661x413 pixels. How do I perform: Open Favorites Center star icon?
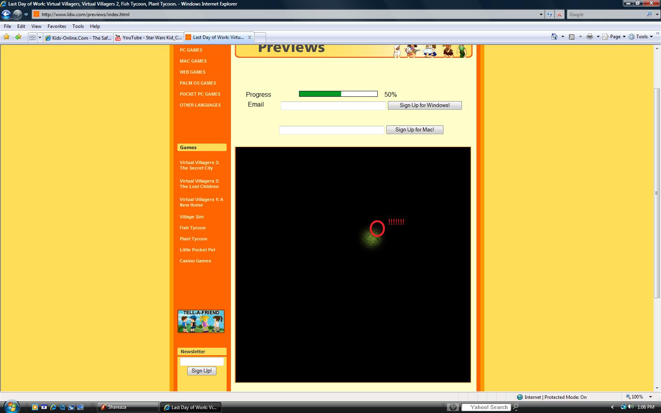click(x=7, y=37)
